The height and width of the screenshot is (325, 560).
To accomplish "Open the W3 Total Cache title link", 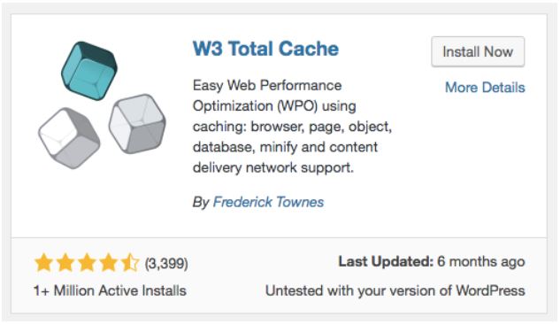I will tap(265, 49).
